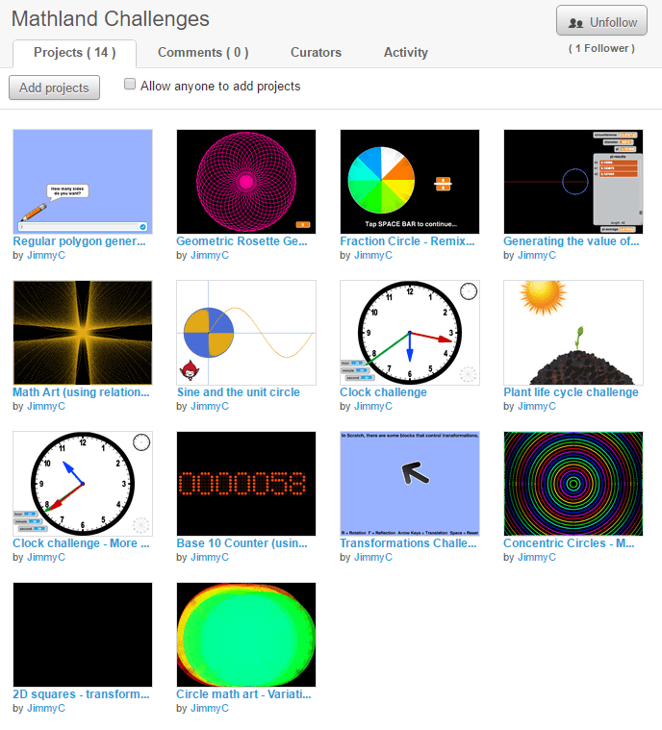Click the Transformations Challenge project title
This screenshot has height=730, width=662.
[408, 543]
